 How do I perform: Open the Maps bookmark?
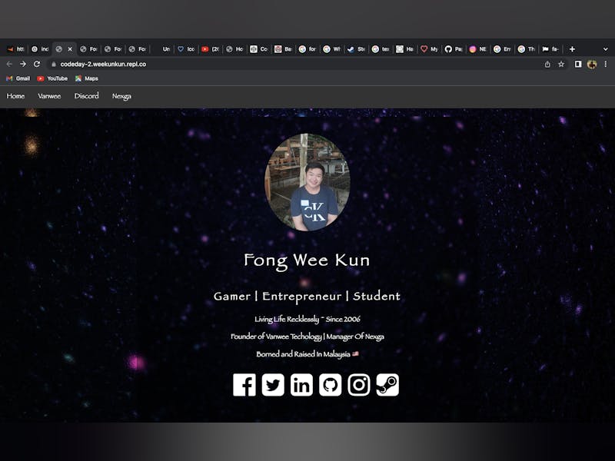[87, 78]
